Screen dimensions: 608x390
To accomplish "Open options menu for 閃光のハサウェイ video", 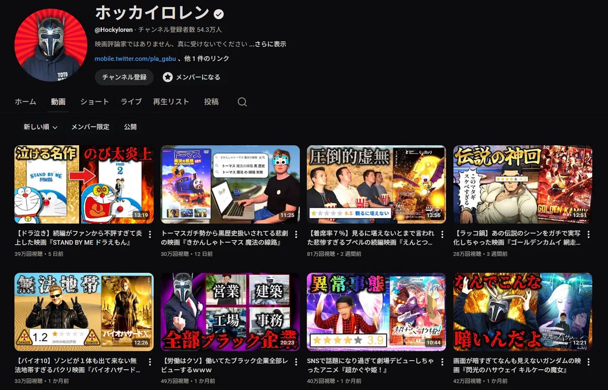I will 588,362.
